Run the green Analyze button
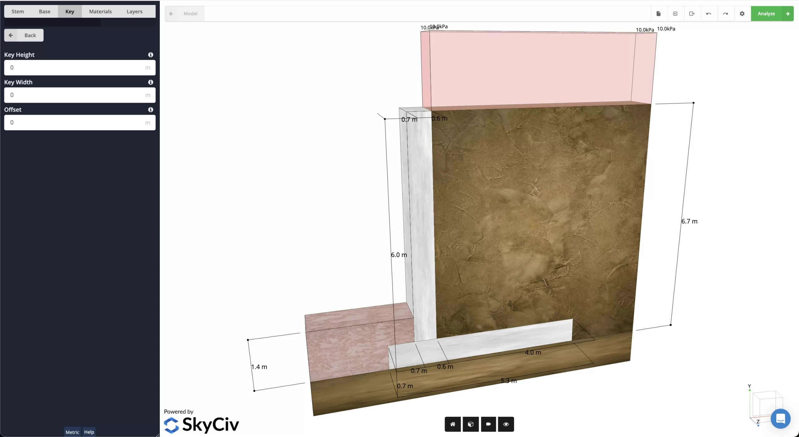799x437 pixels. point(772,14)
